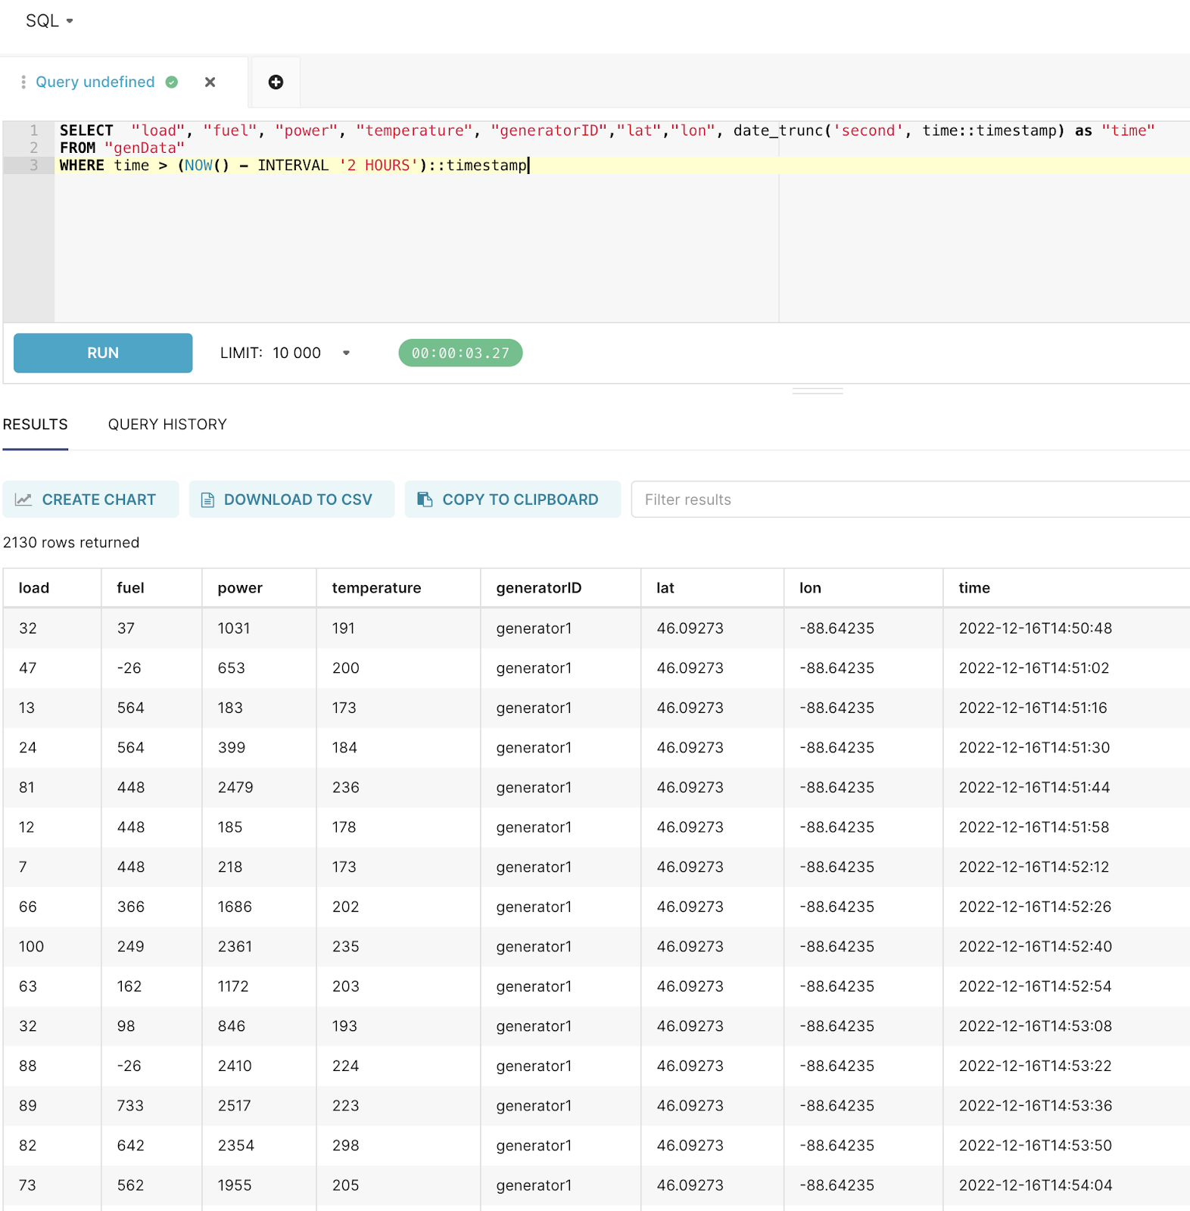The height and width of the screenshot is (1211, 1190).
Task: Click the chart icon in CREATE CHART
Action: (23, 500)
